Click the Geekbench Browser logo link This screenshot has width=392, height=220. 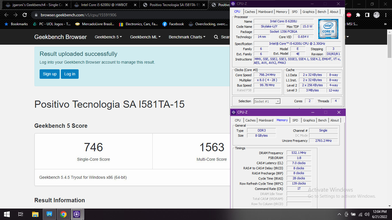coord(61,37)
